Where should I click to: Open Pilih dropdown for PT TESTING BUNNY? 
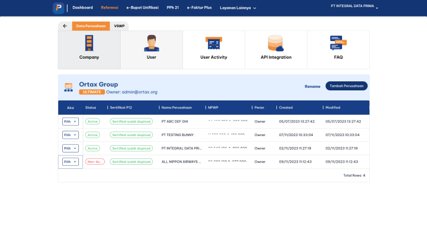coord(70,135)
